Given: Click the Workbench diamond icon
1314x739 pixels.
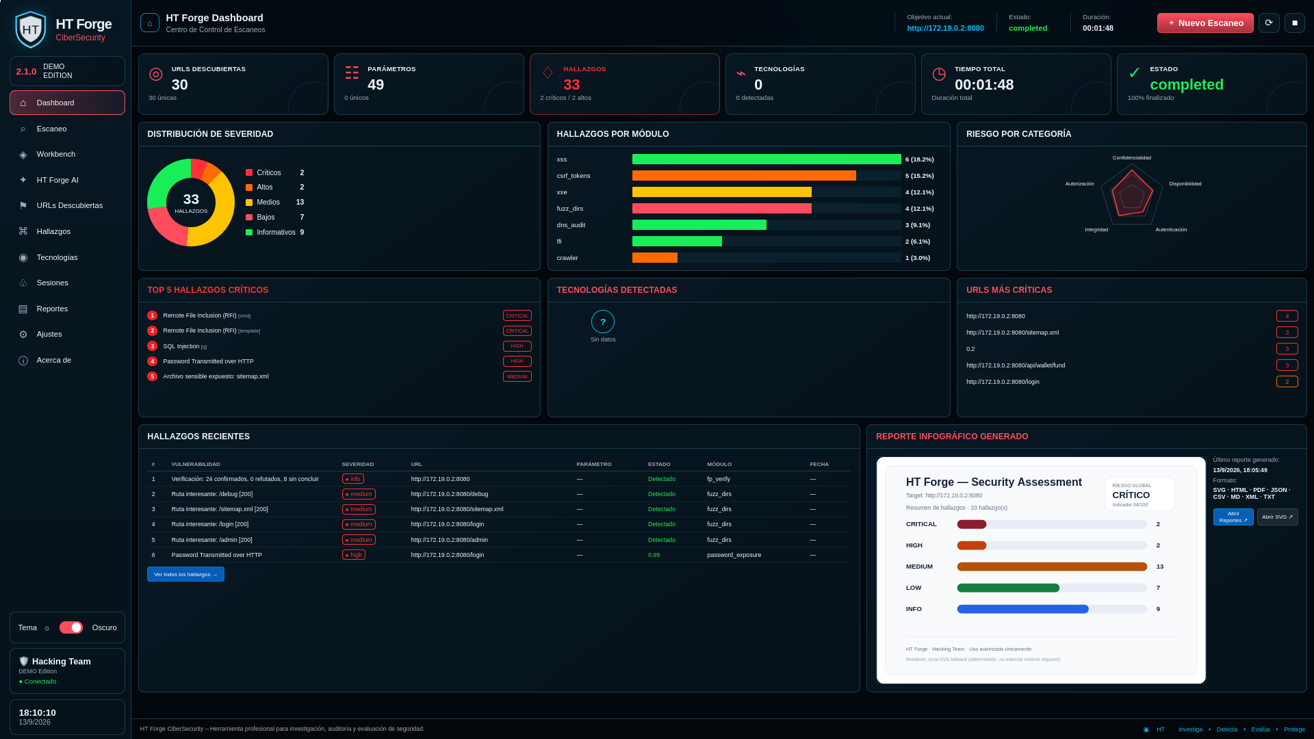Looking at the screenshot, I should tap(23, 155).
